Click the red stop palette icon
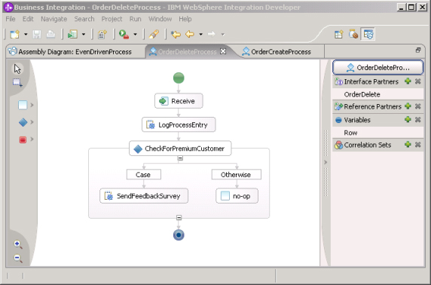431x285 pixels. pyautogui.click(x=23, y=139)
